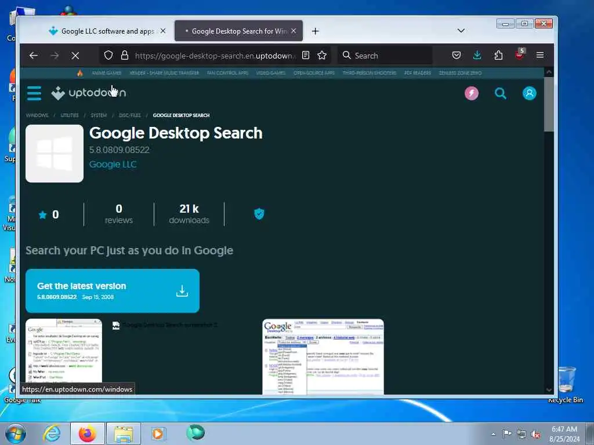The height and width of the screenshot is (445, 594).
Task: Click the Firefox Search box
Action: pos(386,56)
